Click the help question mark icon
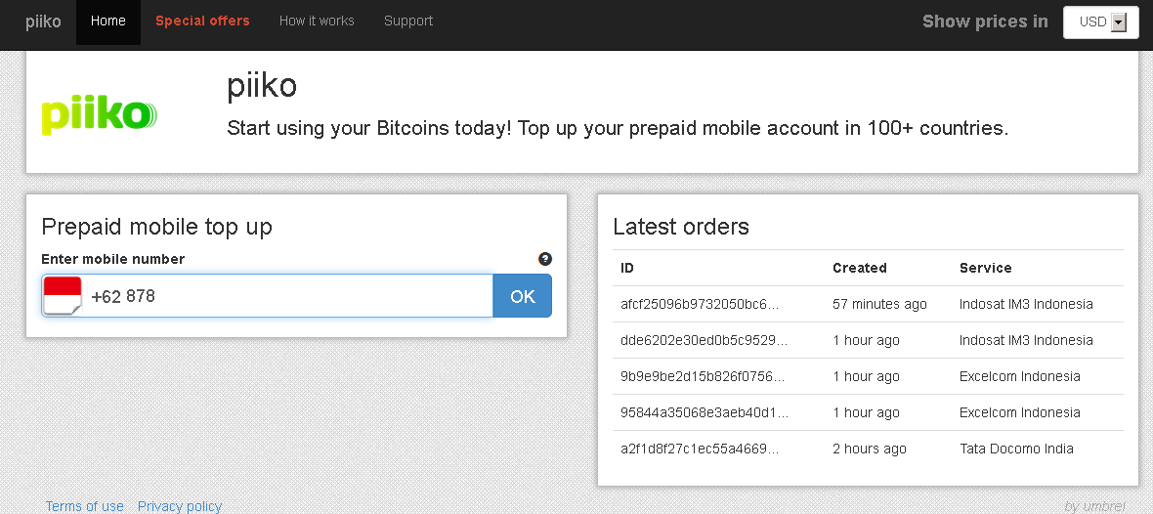 click(545, 259)
